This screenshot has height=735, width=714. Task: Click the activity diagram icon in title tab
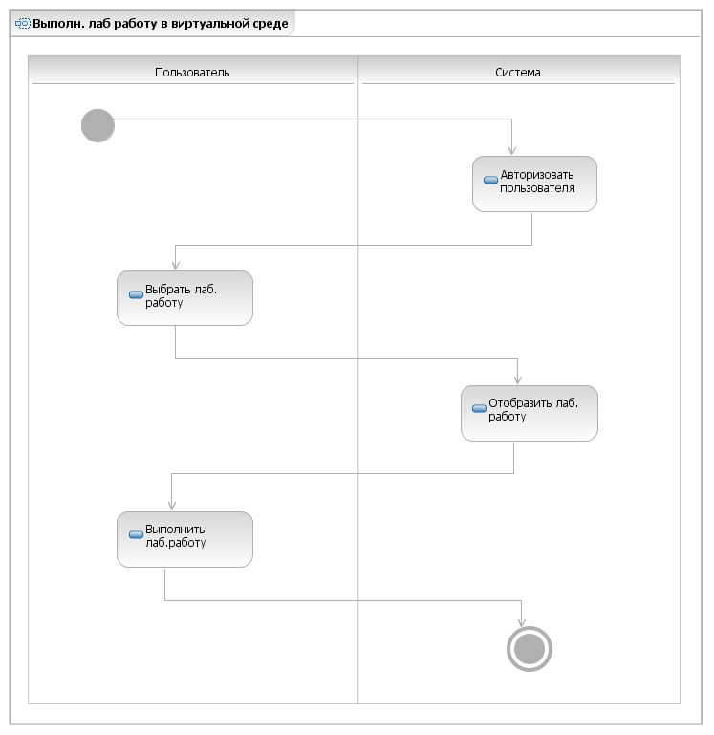[x=23, y=23]
